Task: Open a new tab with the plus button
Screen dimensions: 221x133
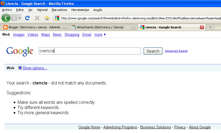Action: point(210,27)
